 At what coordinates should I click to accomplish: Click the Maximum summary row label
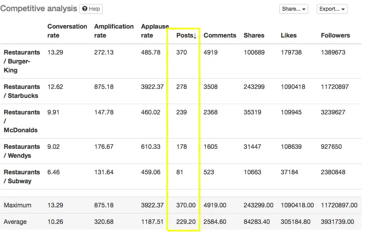(x=17, y=205)
